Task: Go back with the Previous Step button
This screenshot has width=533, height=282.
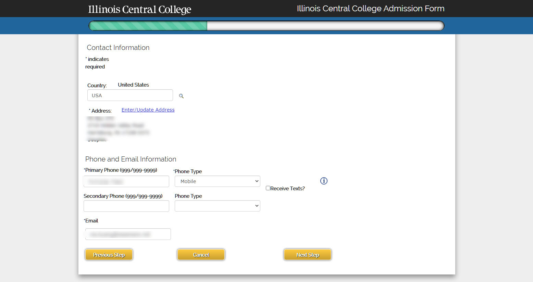Action: (109, 255)
